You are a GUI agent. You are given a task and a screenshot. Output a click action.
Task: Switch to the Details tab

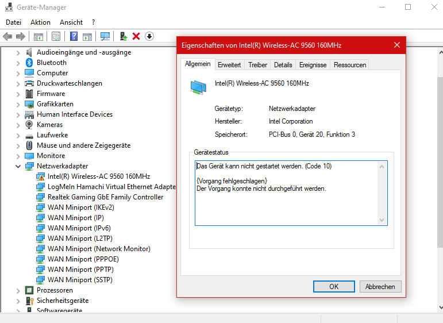pos(283,65)
